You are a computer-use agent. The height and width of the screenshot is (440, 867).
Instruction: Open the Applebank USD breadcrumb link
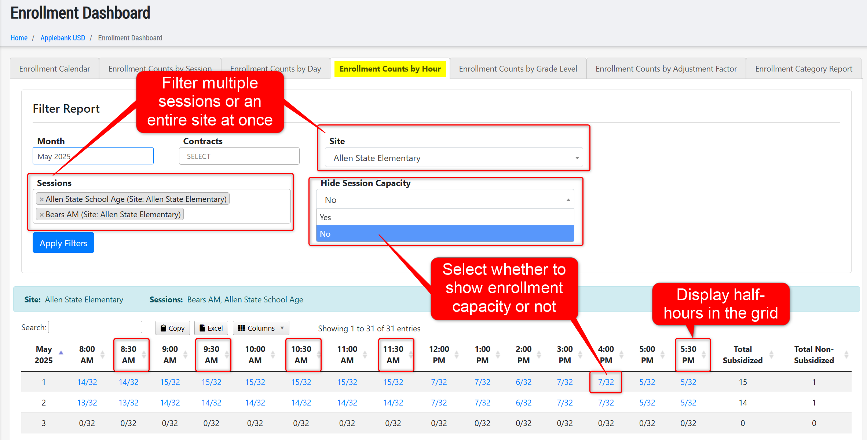pos(63,38)
